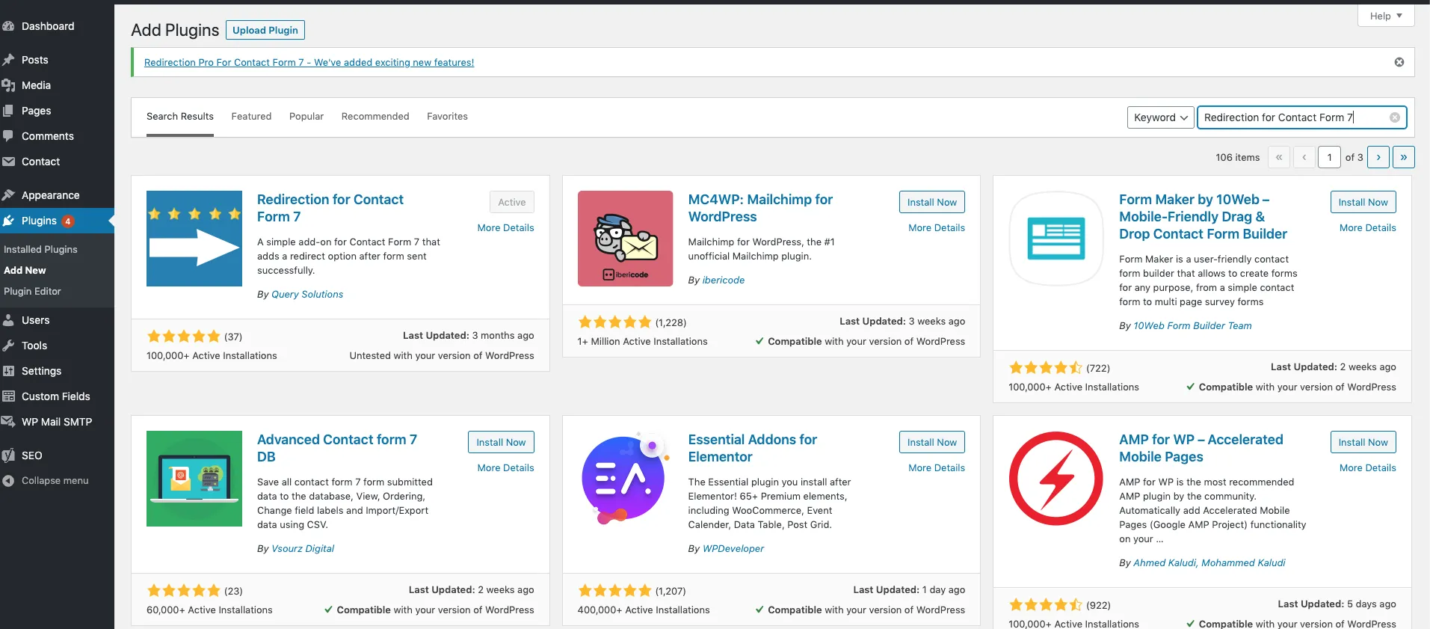The width and height of the screenshot is (1430, 629).
Task: Switch to the Popular tab
Action: 306,117
